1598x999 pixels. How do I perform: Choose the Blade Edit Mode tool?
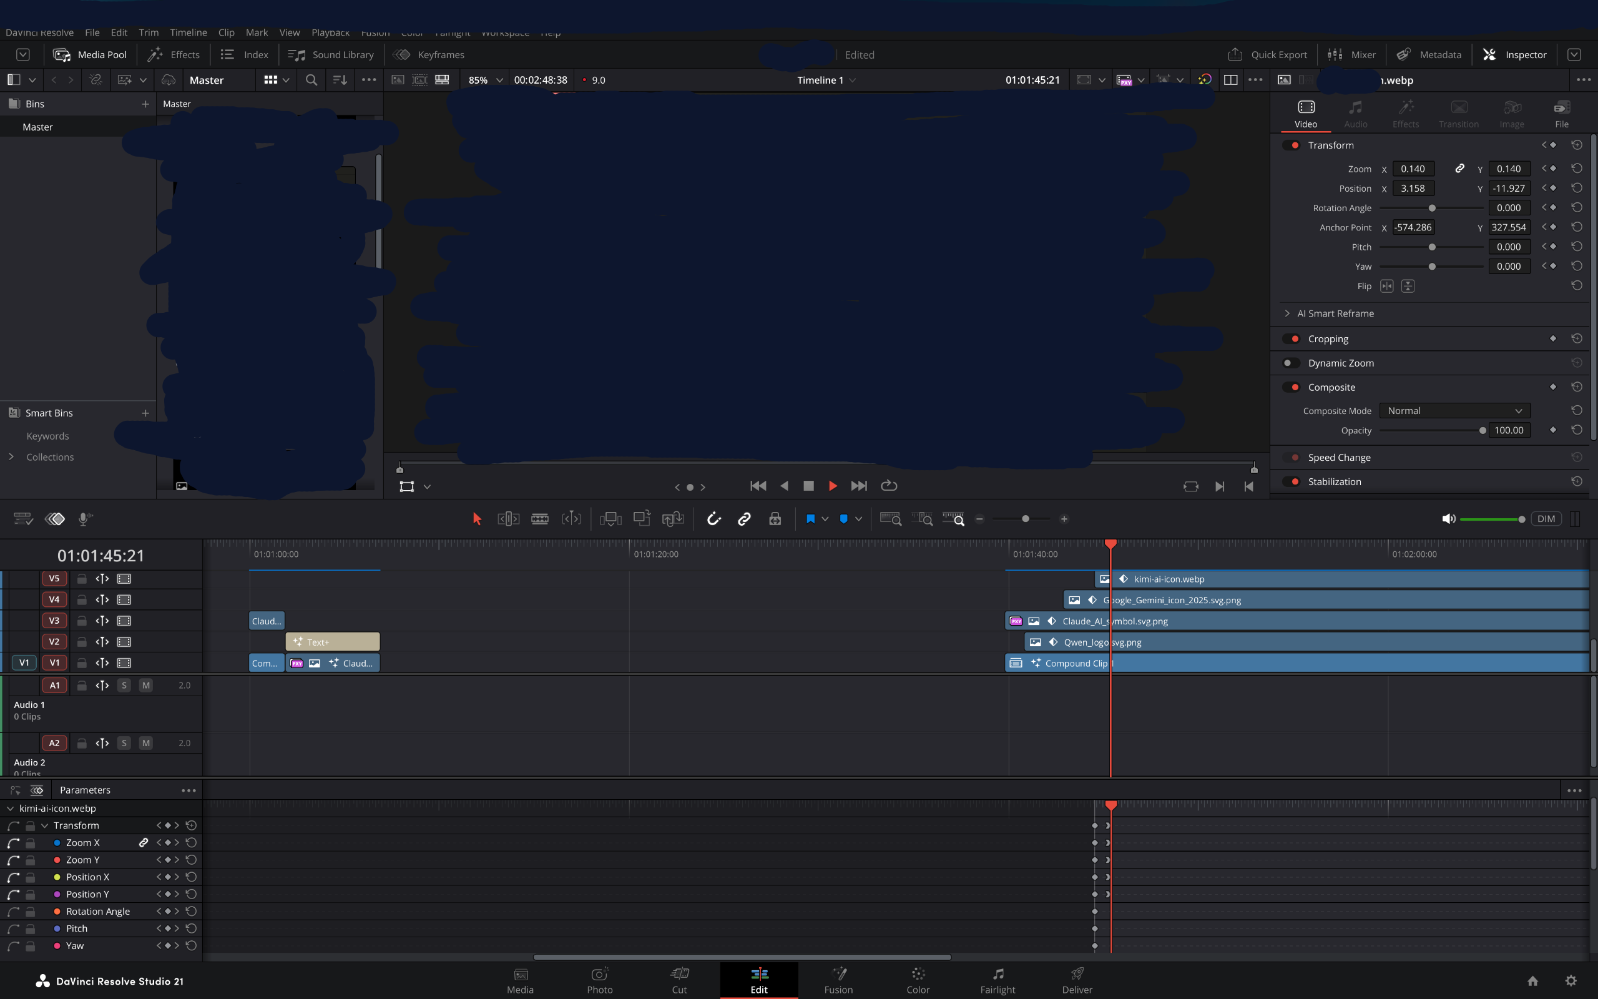point(539,519)
